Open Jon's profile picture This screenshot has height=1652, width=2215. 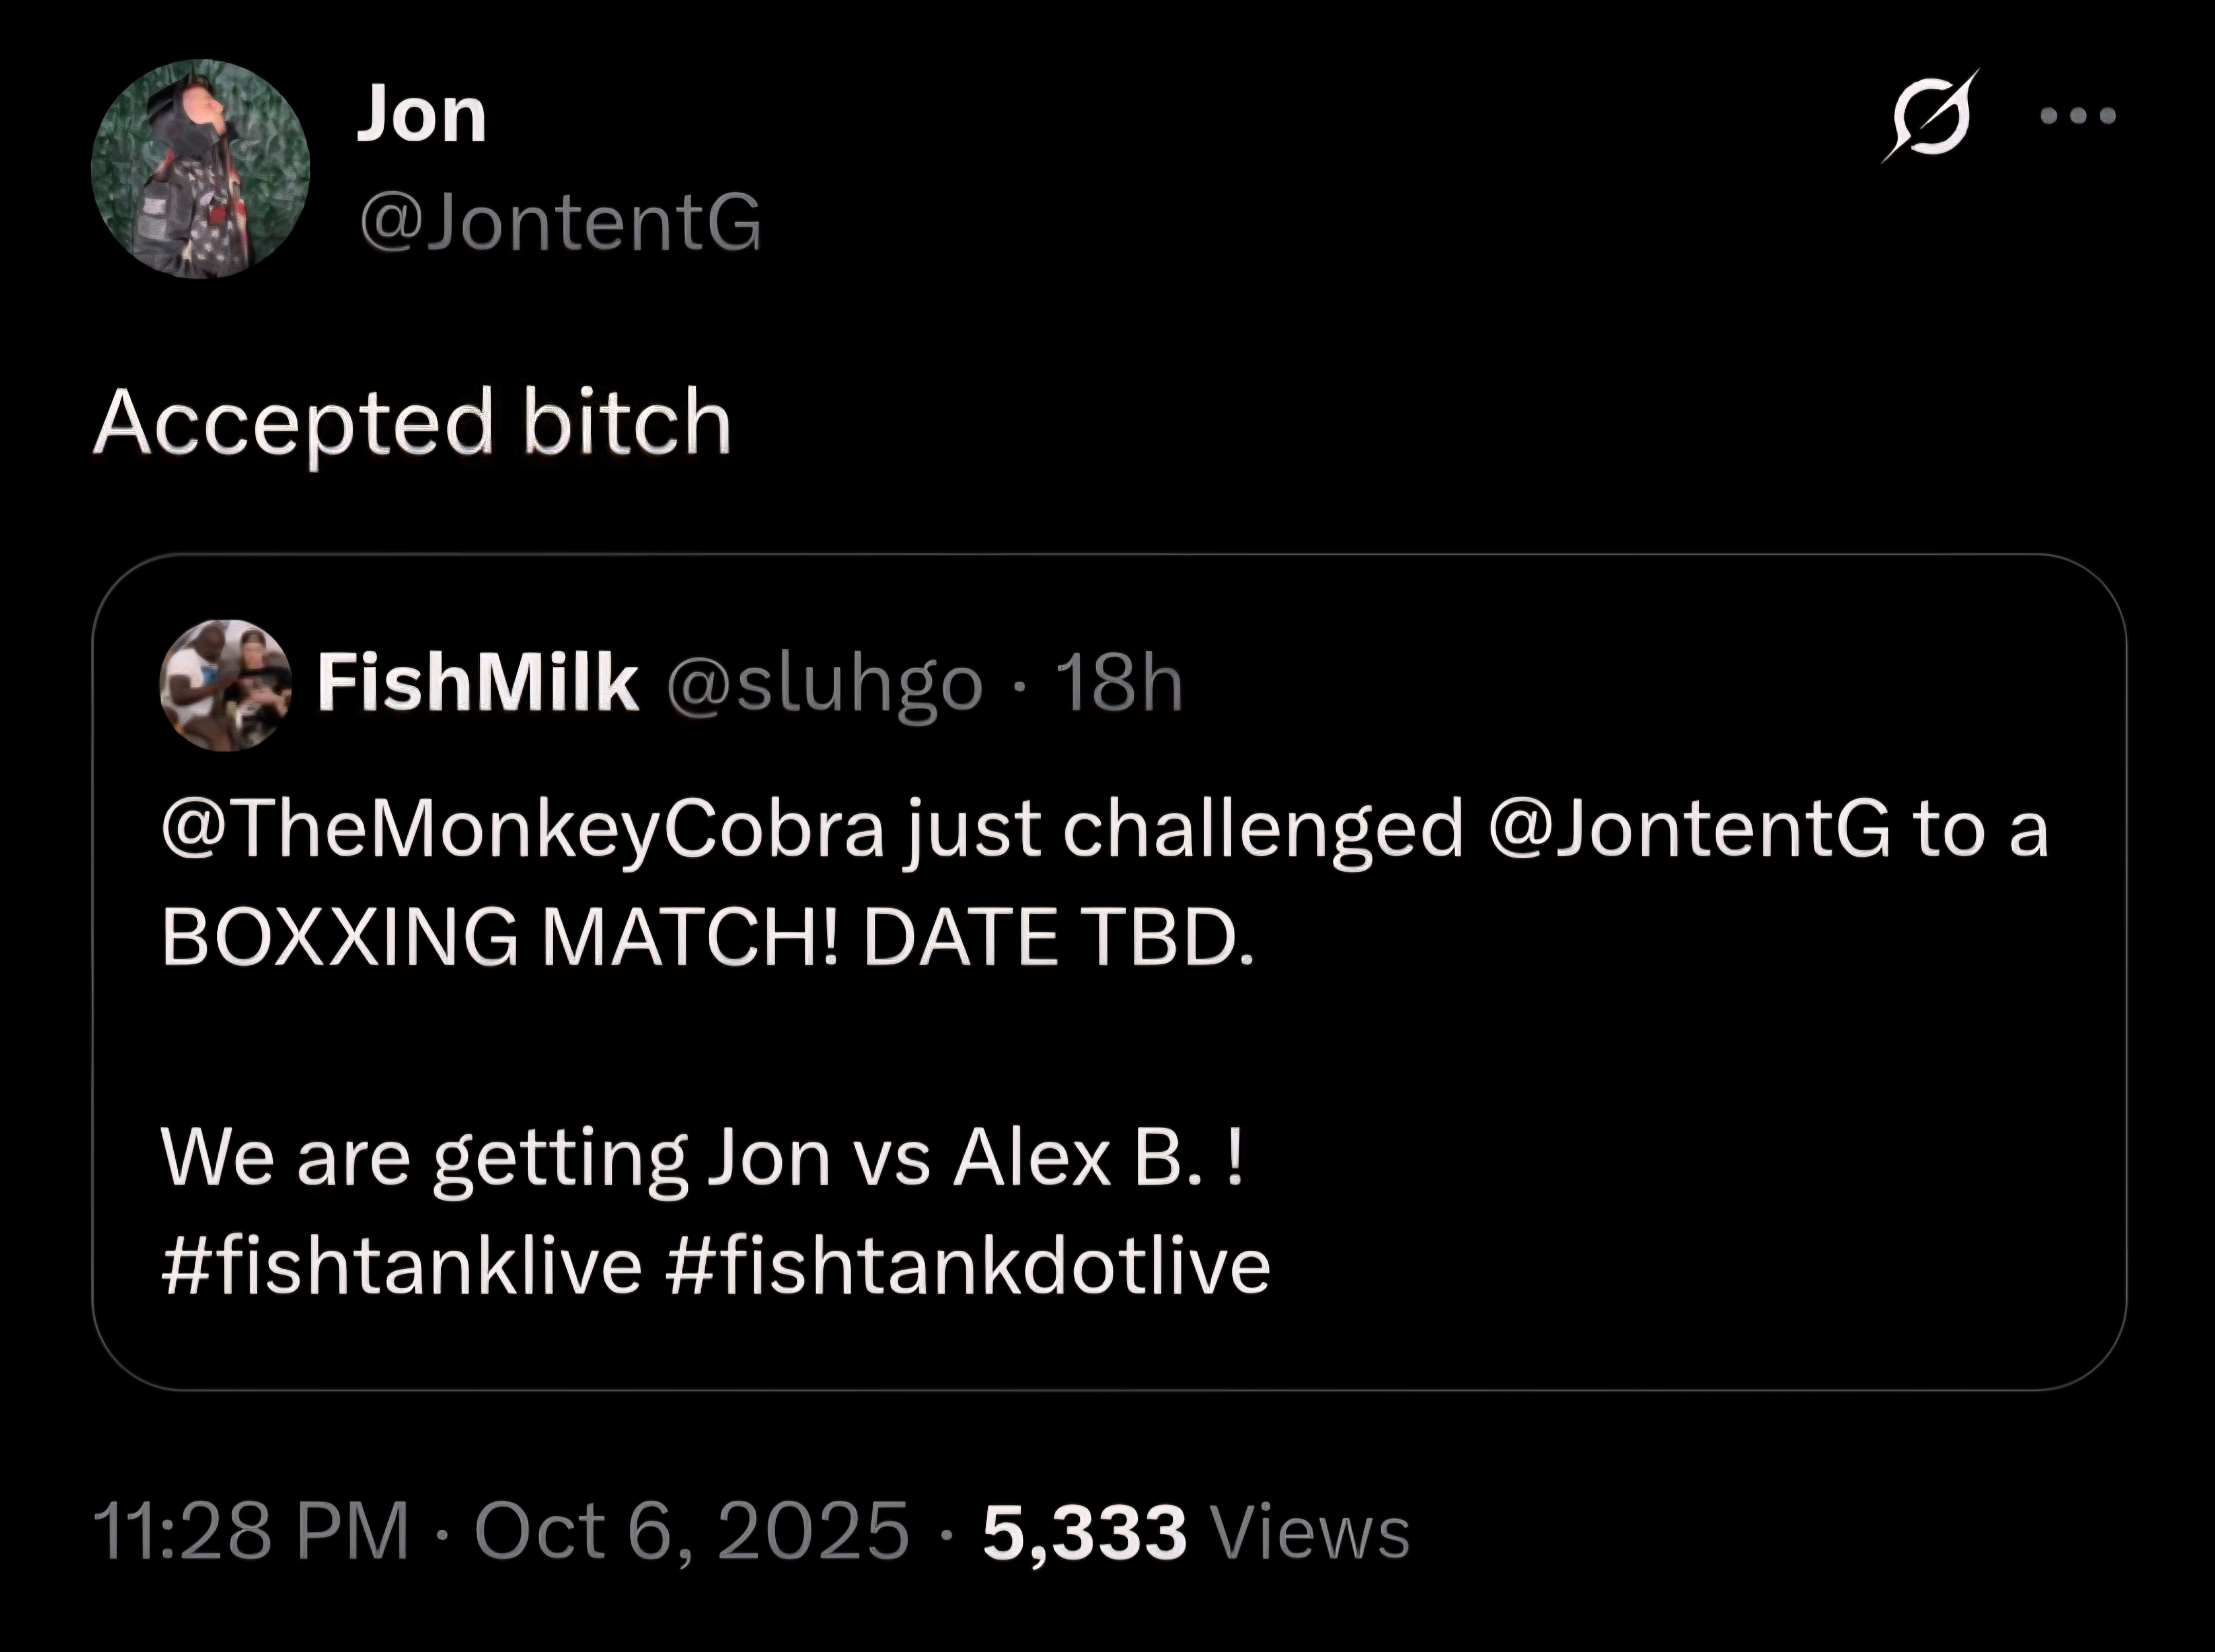pos(200,169)
